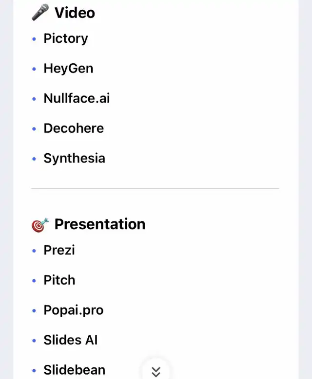
Task: Click the bullet dot before Pictory
Action: (x=34, y=39)
